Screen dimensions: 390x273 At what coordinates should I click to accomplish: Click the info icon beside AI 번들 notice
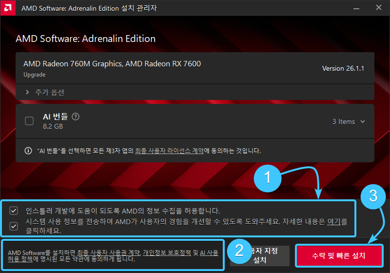[x=28, y=151]
